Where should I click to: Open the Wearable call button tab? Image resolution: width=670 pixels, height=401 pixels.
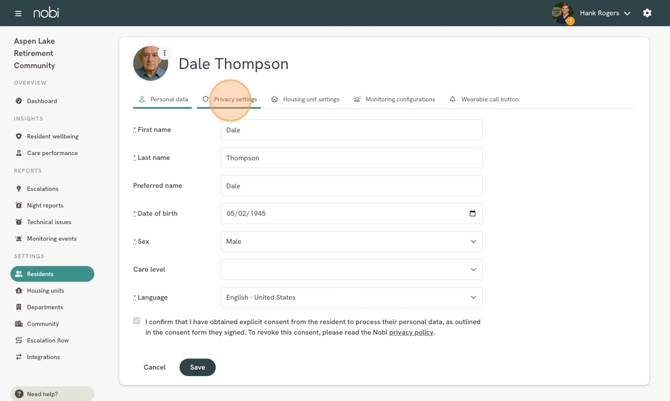tap(484, 99)
